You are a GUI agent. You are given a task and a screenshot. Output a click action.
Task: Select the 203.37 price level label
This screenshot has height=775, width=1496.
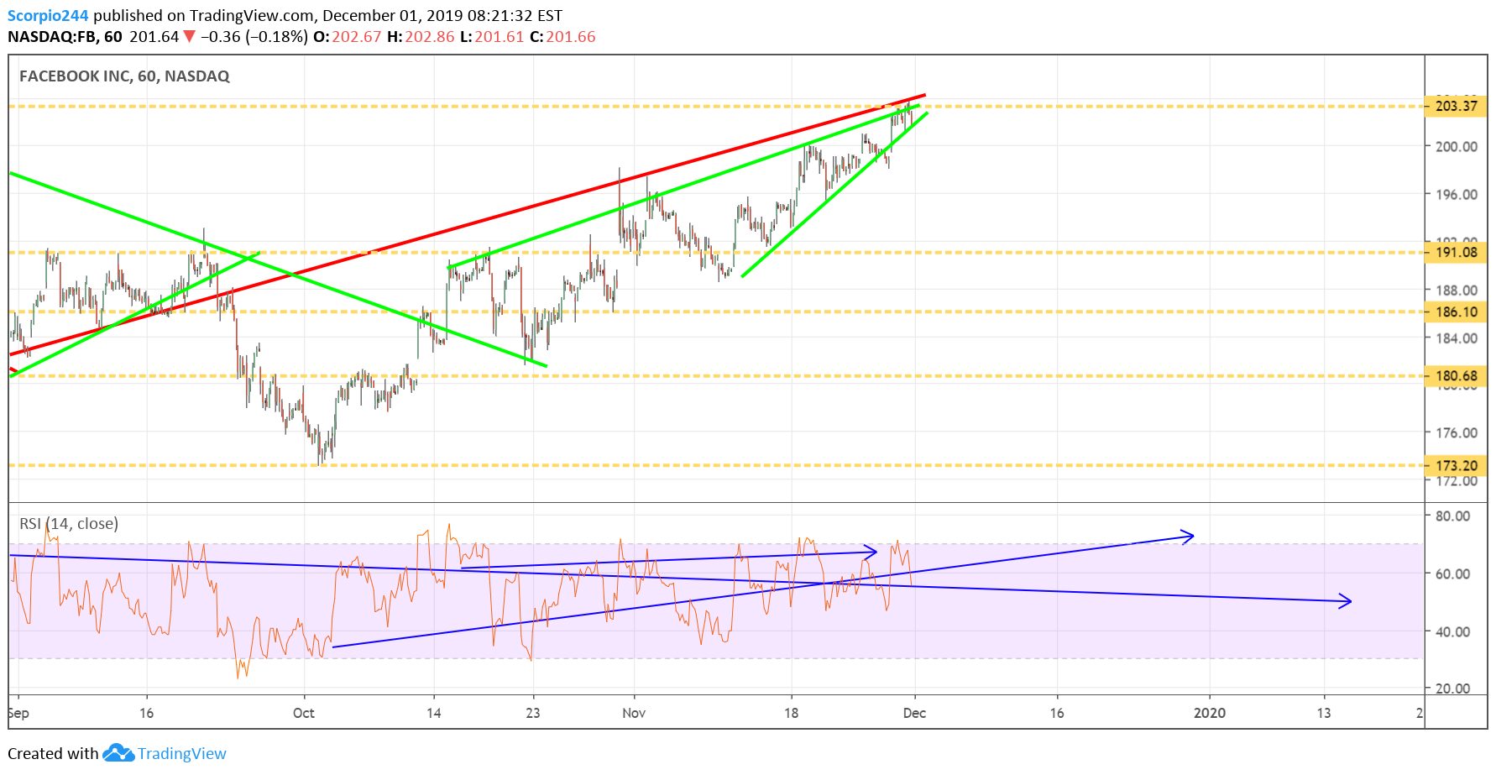pyautogui.click(x=1456, y=106)
